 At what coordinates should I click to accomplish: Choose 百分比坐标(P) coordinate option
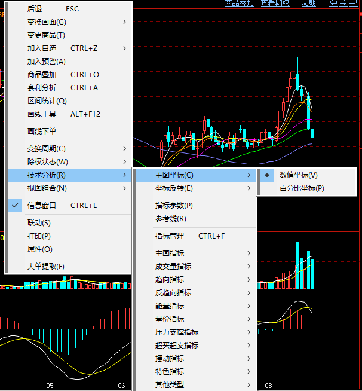(302, 188)
